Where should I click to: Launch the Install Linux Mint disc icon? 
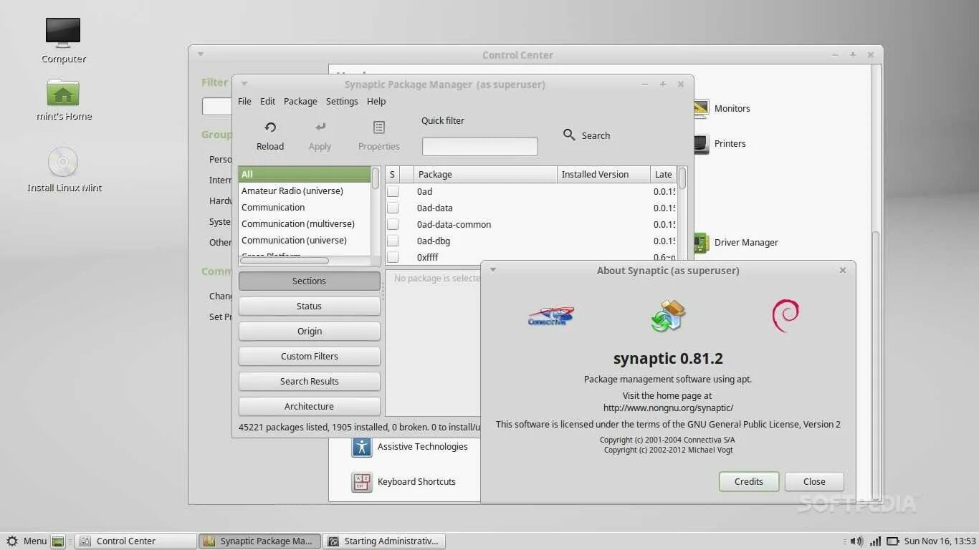point(63,162)
